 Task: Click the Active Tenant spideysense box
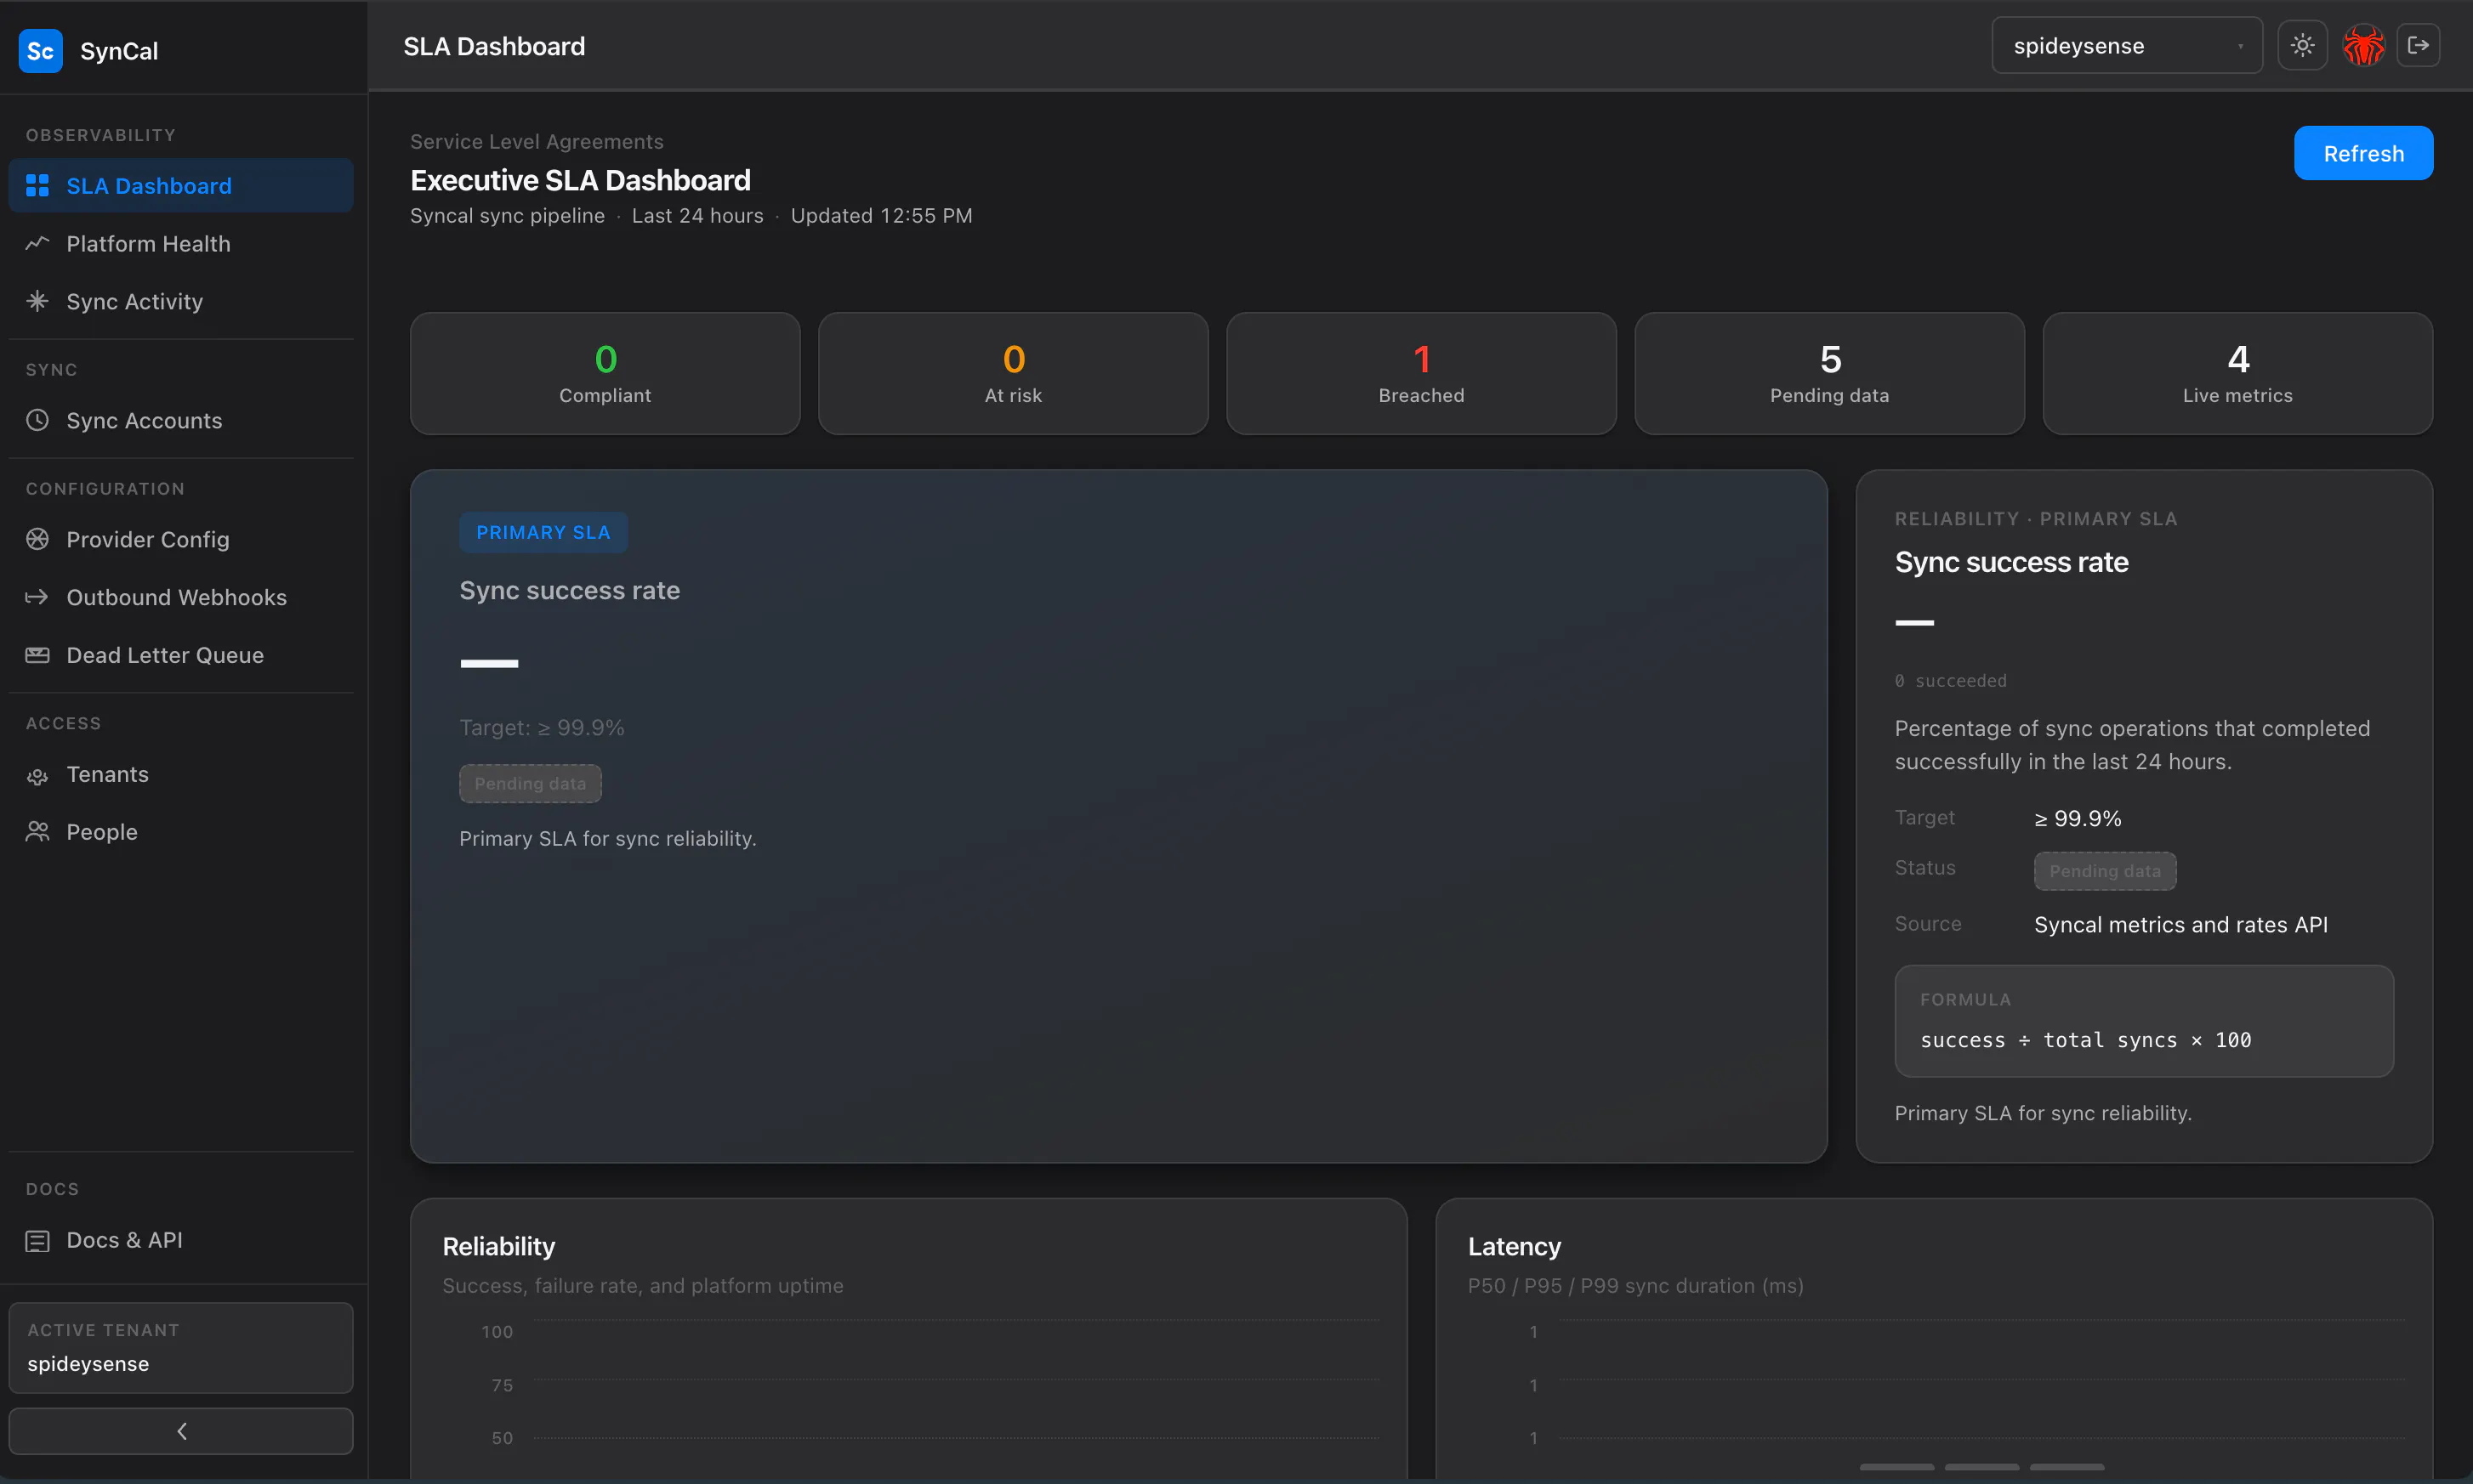coord(181,1347)
